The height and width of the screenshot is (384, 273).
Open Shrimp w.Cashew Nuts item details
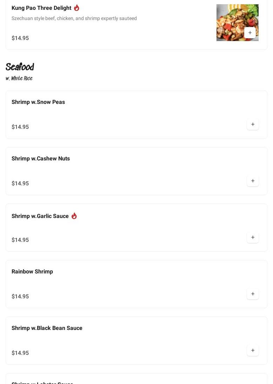pos(41,159)
